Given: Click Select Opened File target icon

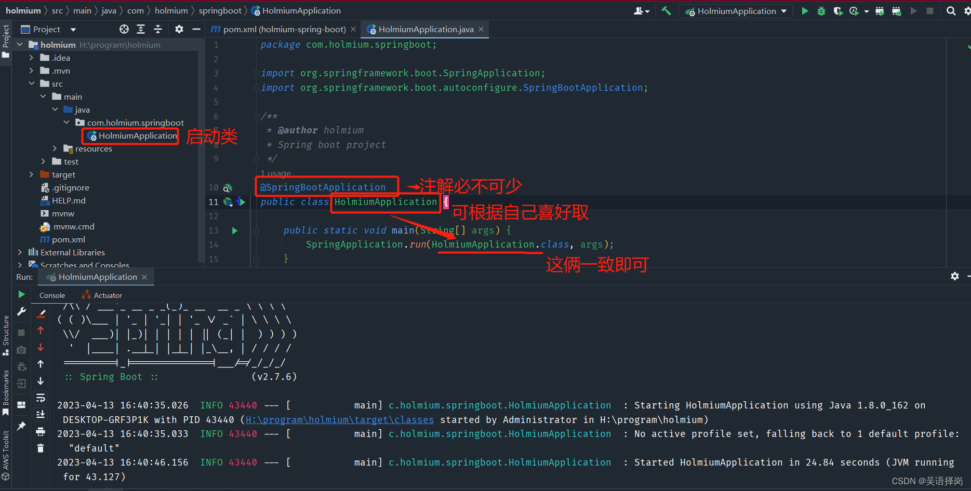Looking at the screenshot, I should click(x=124, y=29).
